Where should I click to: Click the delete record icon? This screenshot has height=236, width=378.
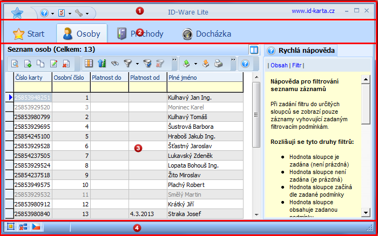pyautogui.click(x=66, y=64)
